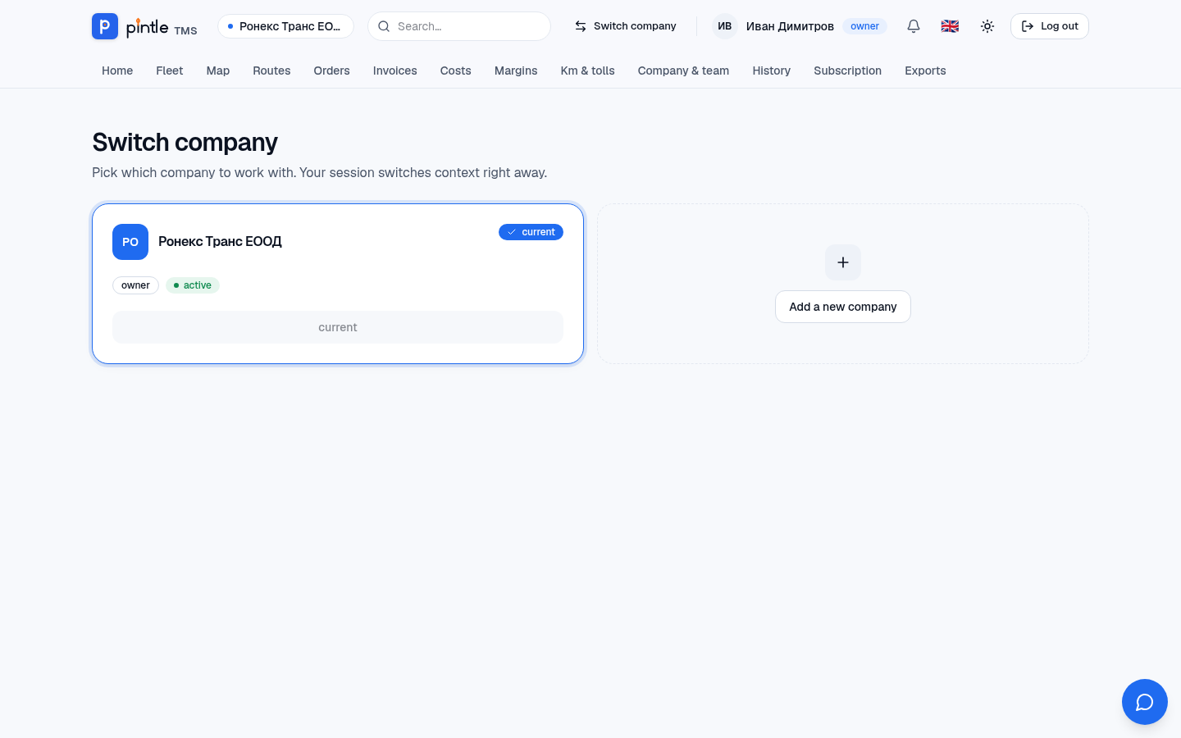1181x738 pixels.
Task: Open the Subscription page
Action: (x=848, y=71)
